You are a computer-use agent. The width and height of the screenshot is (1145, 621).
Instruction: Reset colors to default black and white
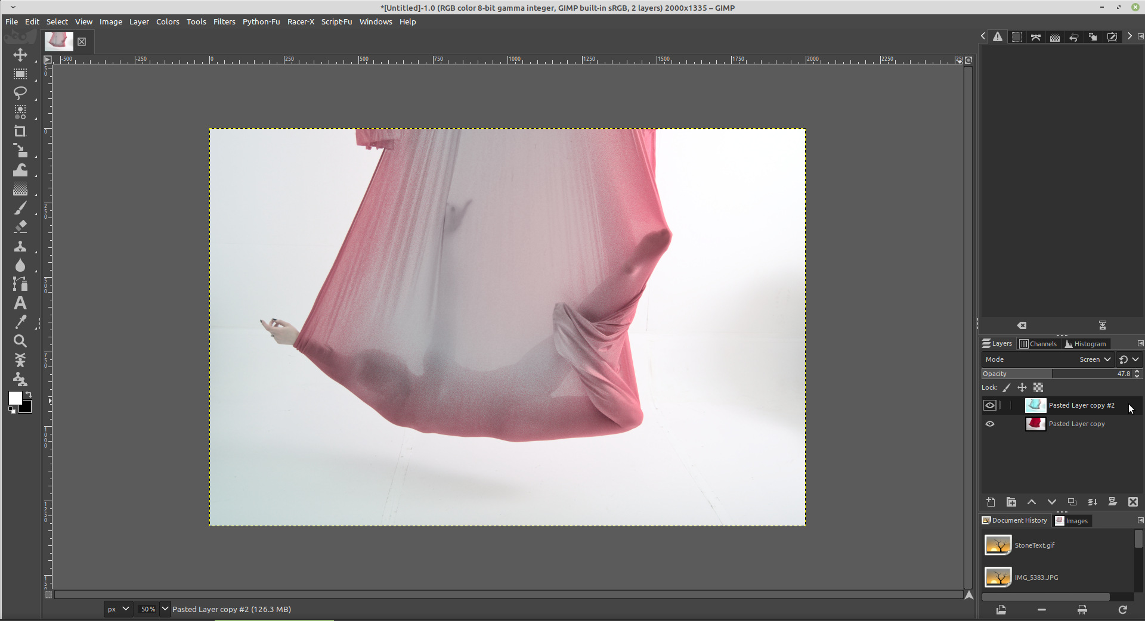click(x=12, y=410)
